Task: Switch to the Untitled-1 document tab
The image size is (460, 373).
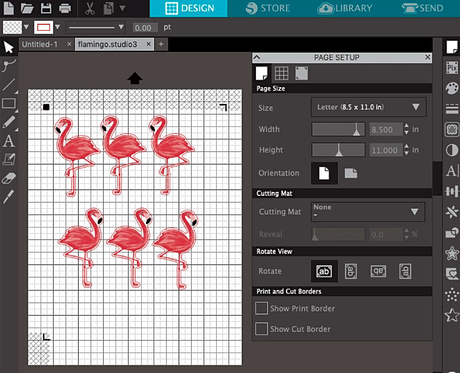Action: point(40,44)
